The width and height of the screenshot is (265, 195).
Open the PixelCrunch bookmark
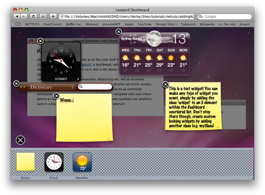click(53, 24)
